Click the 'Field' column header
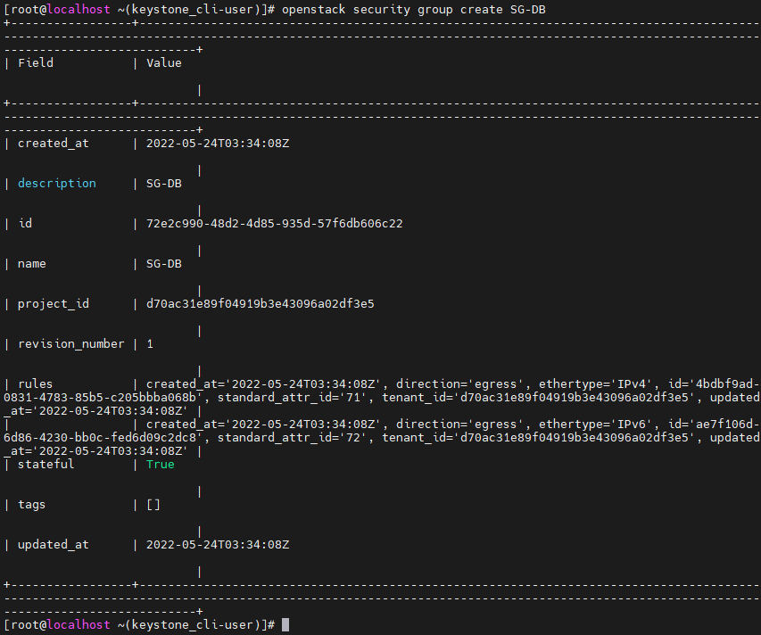The width and height of the screenshot is (761, 635). click(36, 63)
